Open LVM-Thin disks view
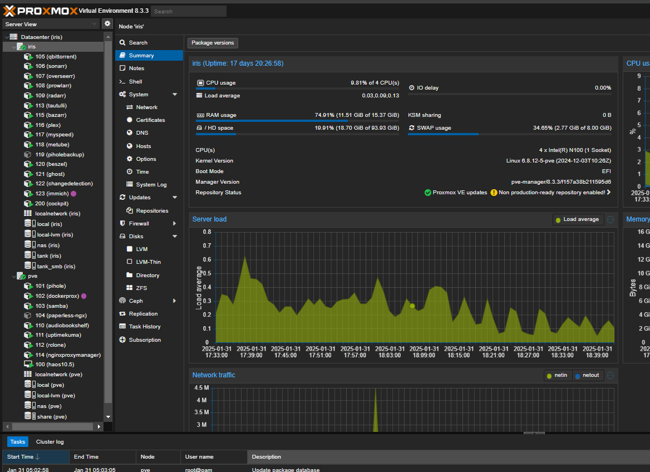 pos(149,262)
